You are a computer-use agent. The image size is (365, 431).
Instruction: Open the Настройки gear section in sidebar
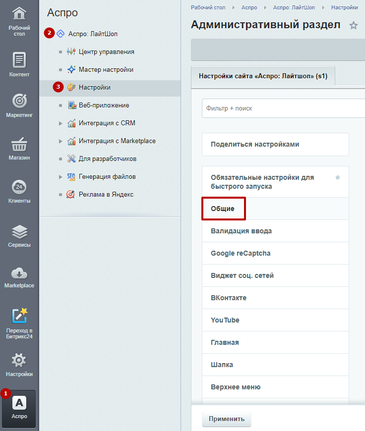(x=19, y=365)
